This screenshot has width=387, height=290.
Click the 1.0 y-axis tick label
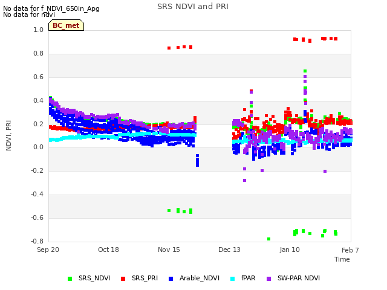click(x=38, y=30)
